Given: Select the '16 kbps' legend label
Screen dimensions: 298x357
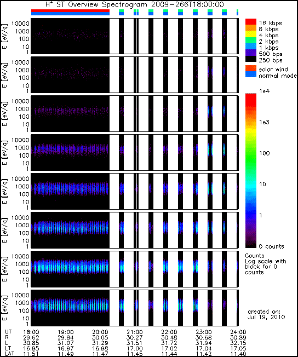Looking at the screenshot, I should 271,23.
